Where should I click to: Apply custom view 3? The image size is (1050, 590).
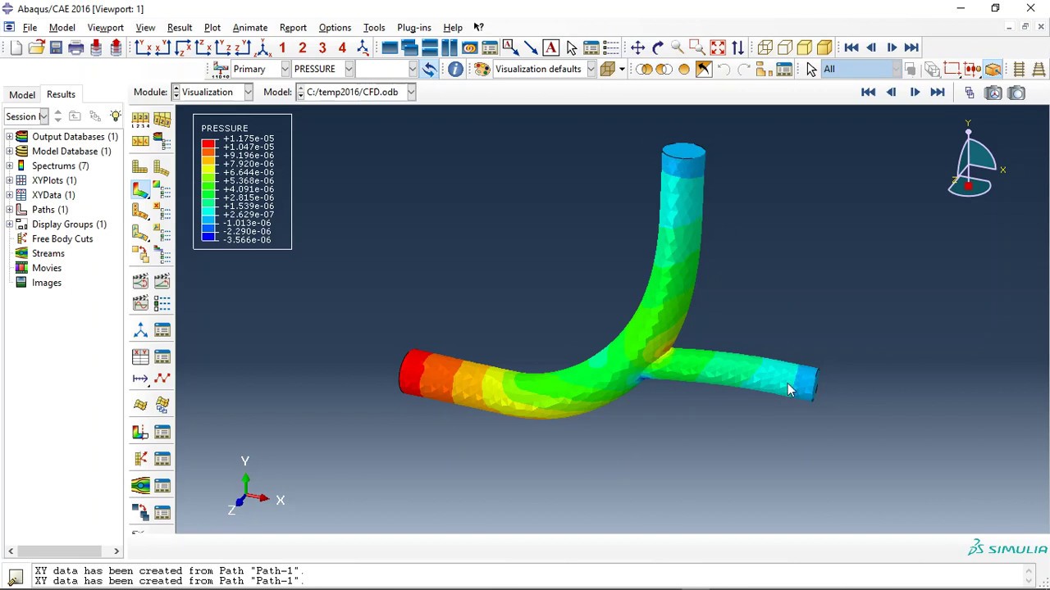point(322,48)
